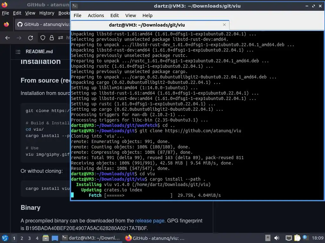Select the GitHub - atanunq/viu browser tab
This screenshot has height=243, width=325.
43,24
